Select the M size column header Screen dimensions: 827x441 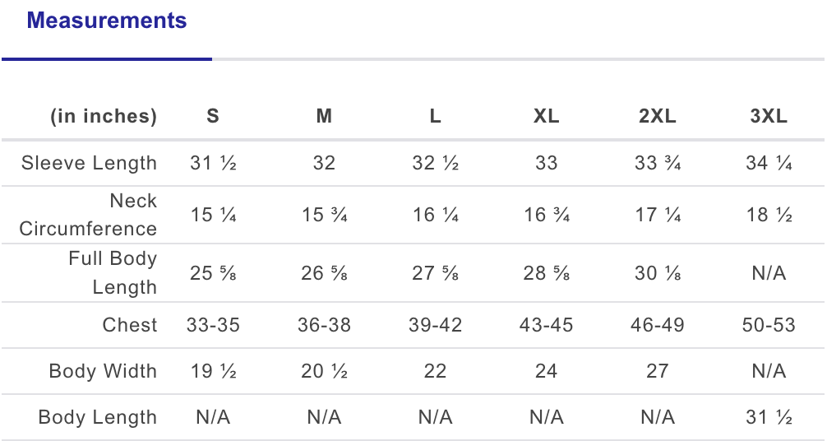click(x=324, y=116)
